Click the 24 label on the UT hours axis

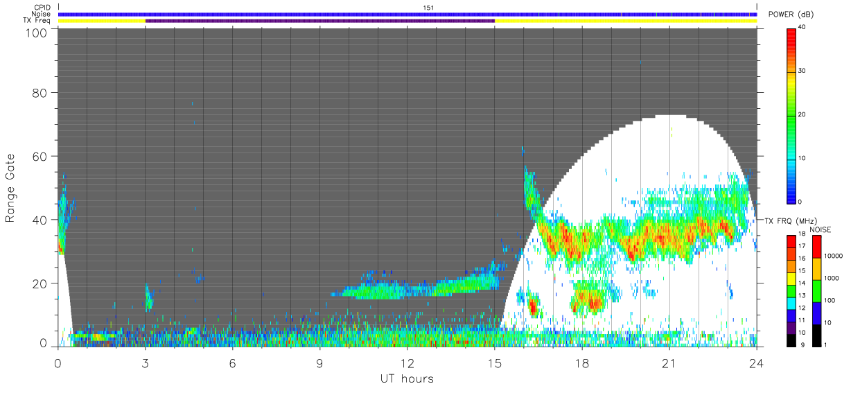coord(756,363)
